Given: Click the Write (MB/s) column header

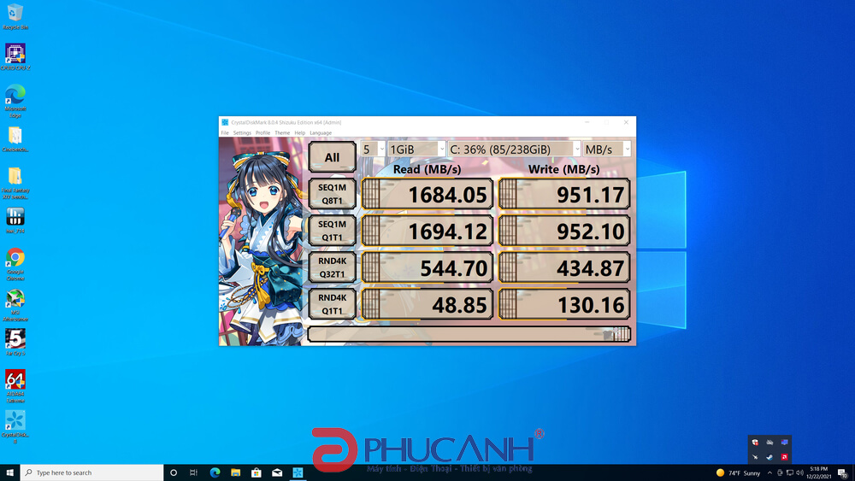Looking at the screenshot, I should 563,169.
